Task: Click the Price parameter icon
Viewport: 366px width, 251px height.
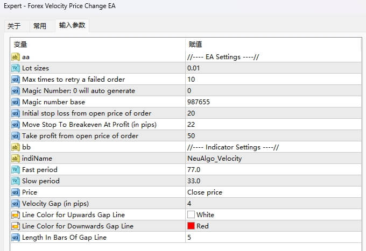Action: point(15,192)
